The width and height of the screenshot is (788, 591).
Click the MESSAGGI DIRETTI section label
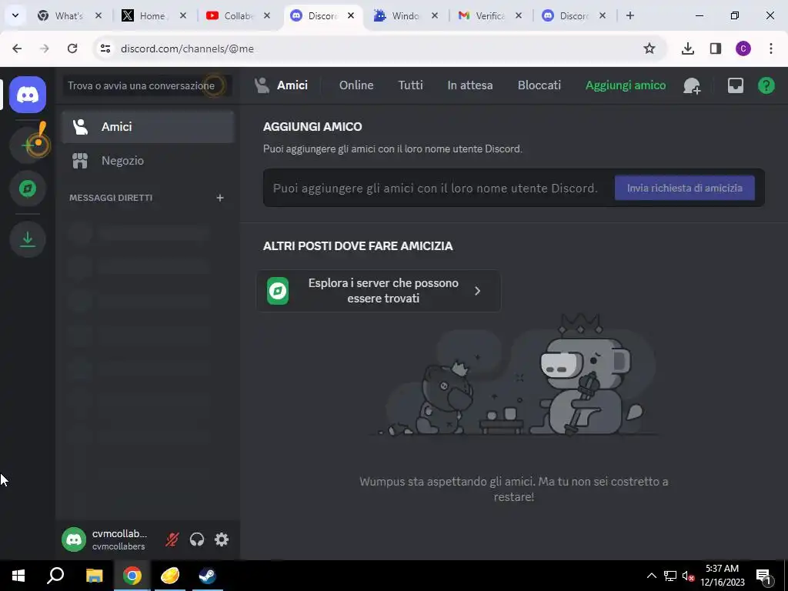point(111,198)
